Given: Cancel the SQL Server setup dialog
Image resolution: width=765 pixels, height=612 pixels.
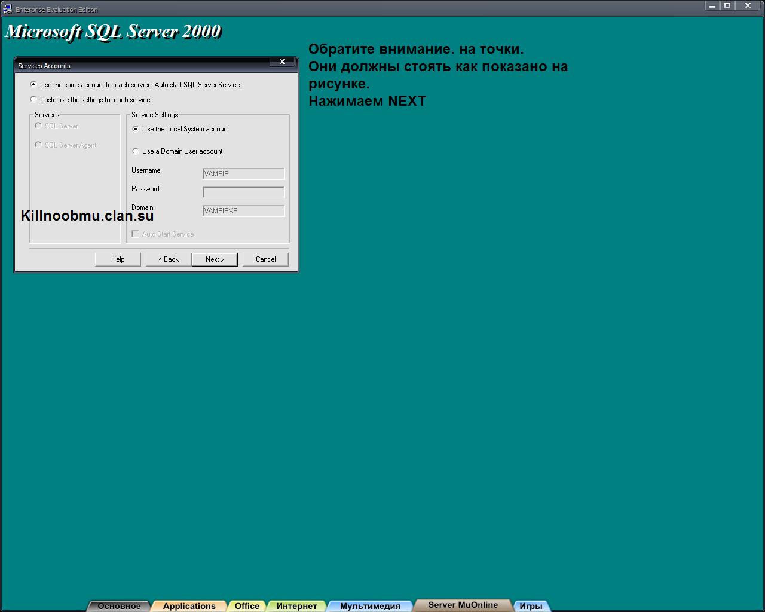Looking at the screenshot, I should point(265,259).
